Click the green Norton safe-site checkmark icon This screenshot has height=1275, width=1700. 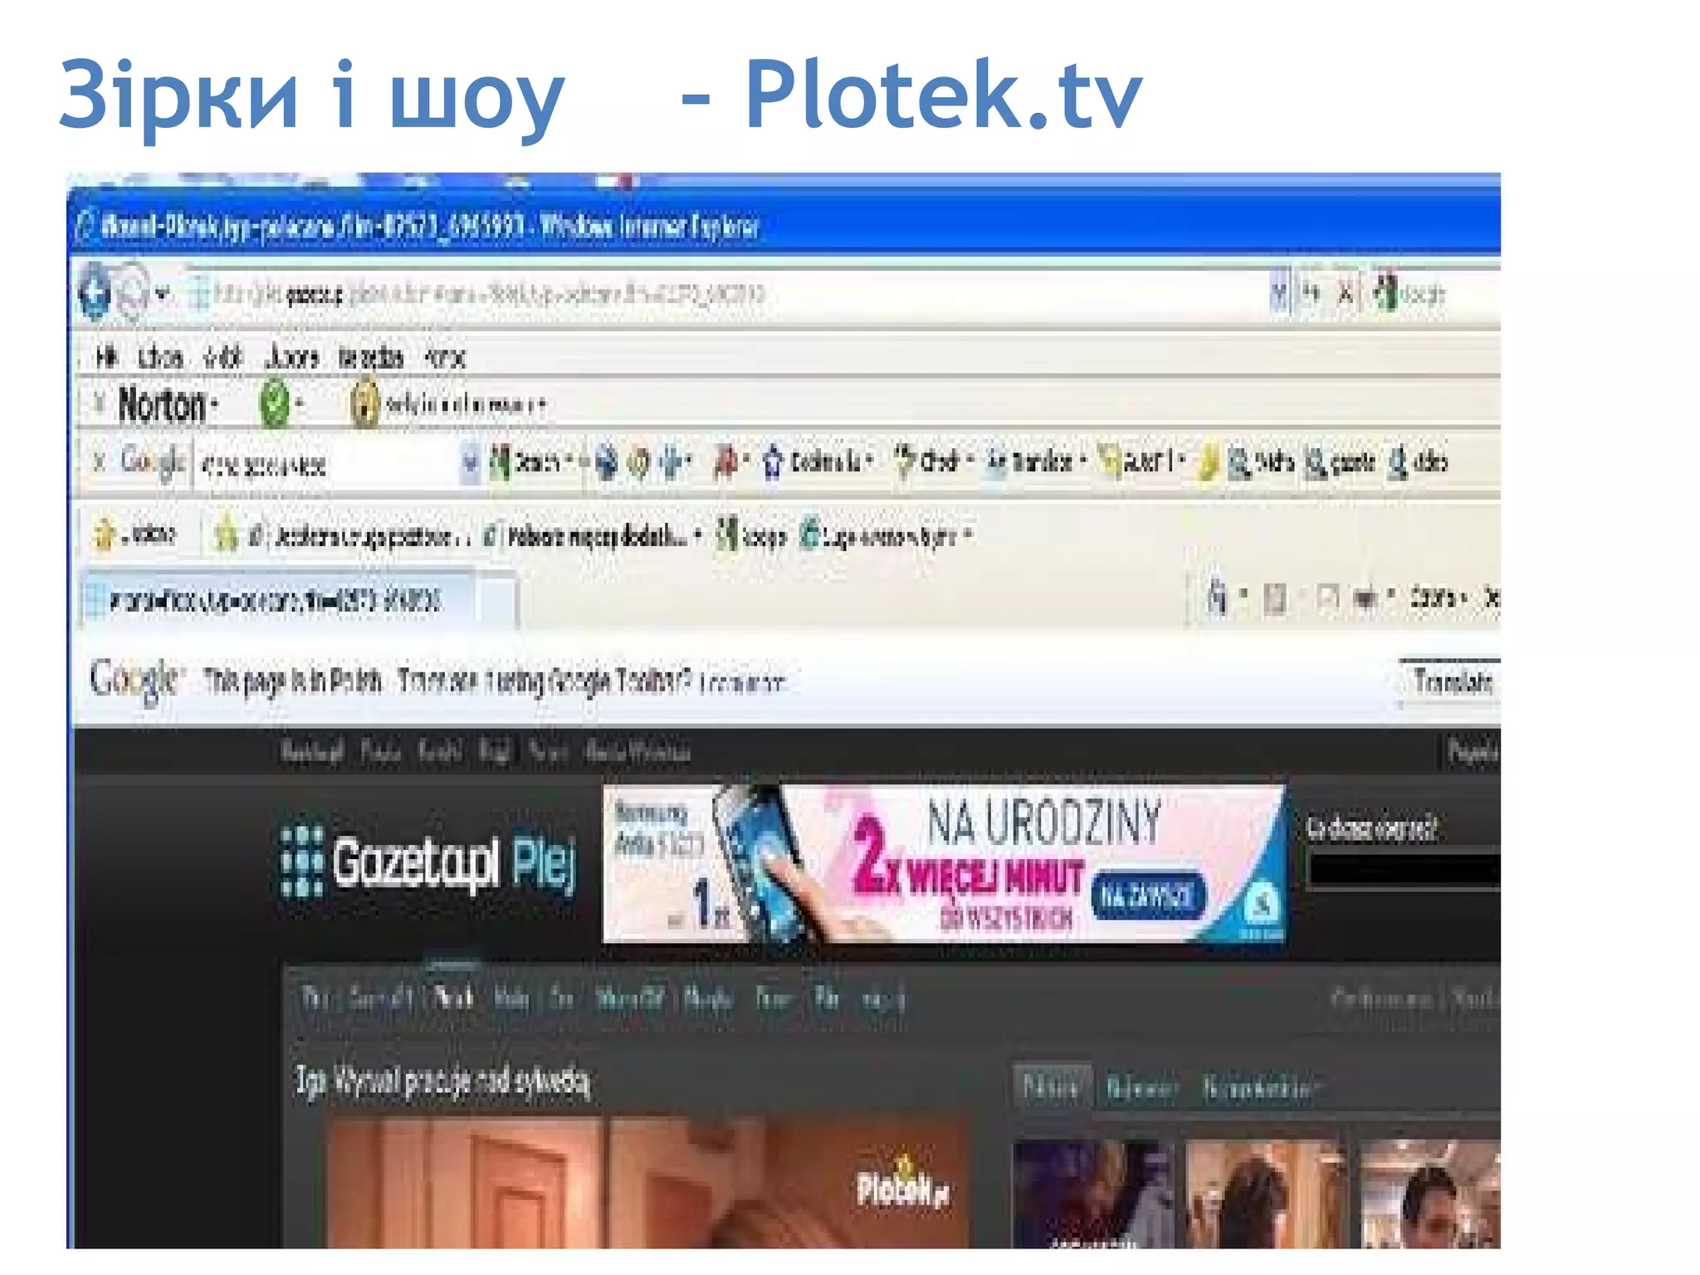[274, 404]
